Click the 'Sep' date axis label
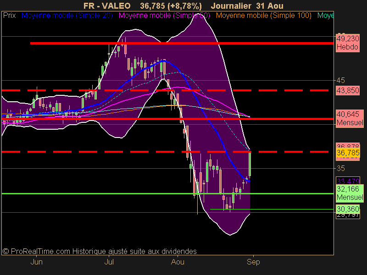 point(253,262)
